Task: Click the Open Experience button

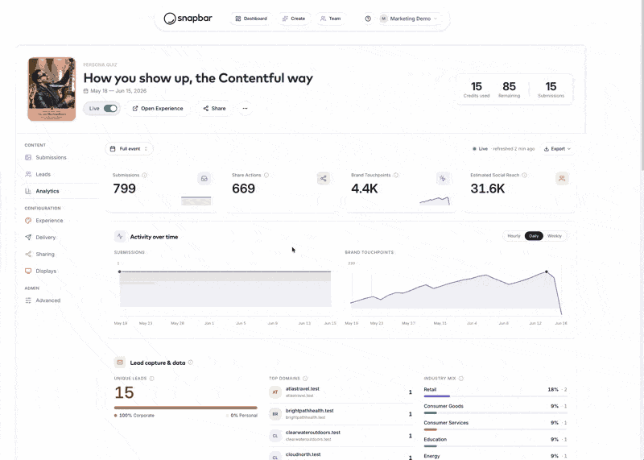Action: pos(158,109)
